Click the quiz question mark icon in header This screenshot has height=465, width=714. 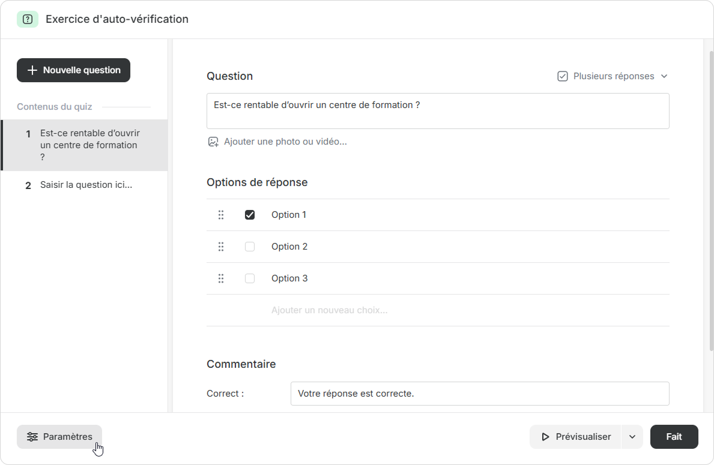click(x=27, y=19)
